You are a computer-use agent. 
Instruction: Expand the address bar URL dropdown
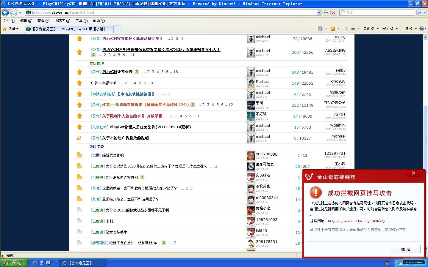tap(319, 12)
